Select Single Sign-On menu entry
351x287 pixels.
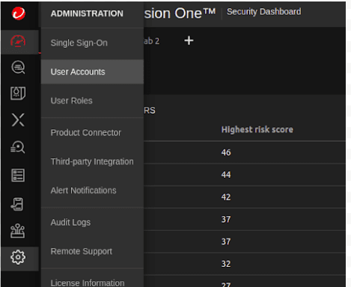click(x=92, y=43)
